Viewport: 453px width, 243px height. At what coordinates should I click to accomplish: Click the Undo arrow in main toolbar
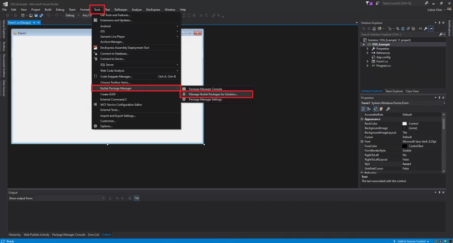point(48,15)
